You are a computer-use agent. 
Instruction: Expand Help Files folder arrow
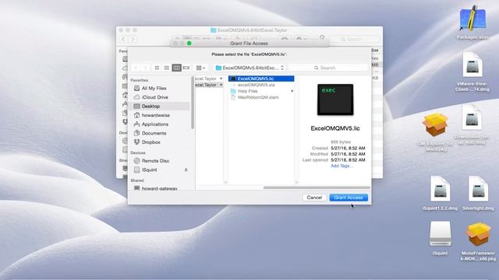click(x=292, y=91)
